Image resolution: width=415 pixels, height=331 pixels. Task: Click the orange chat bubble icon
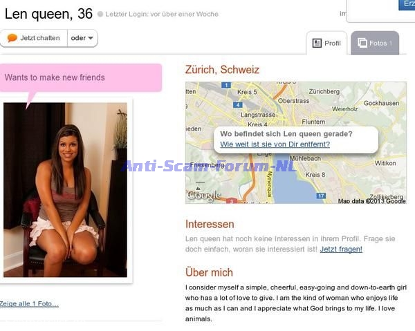tap(12, 38)
